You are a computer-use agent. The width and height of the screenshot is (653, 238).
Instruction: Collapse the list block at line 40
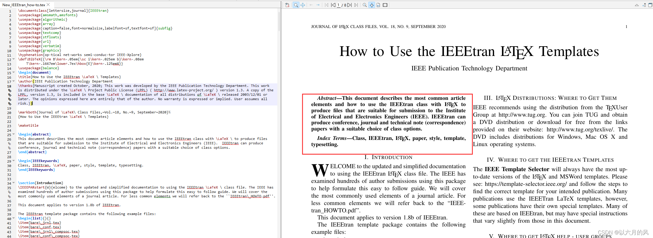pos(14,218)
